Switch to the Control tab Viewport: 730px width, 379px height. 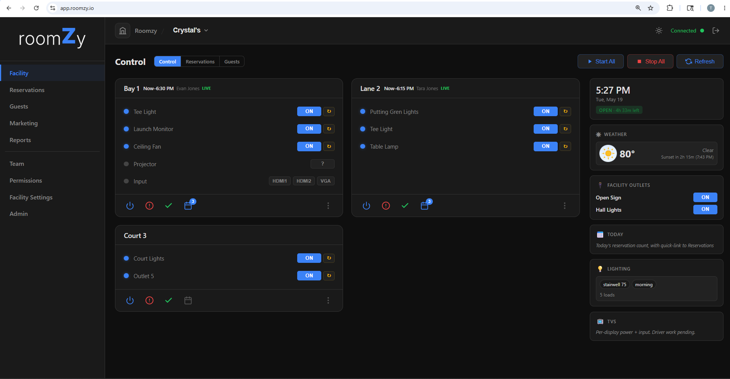[x=168, y=62]
